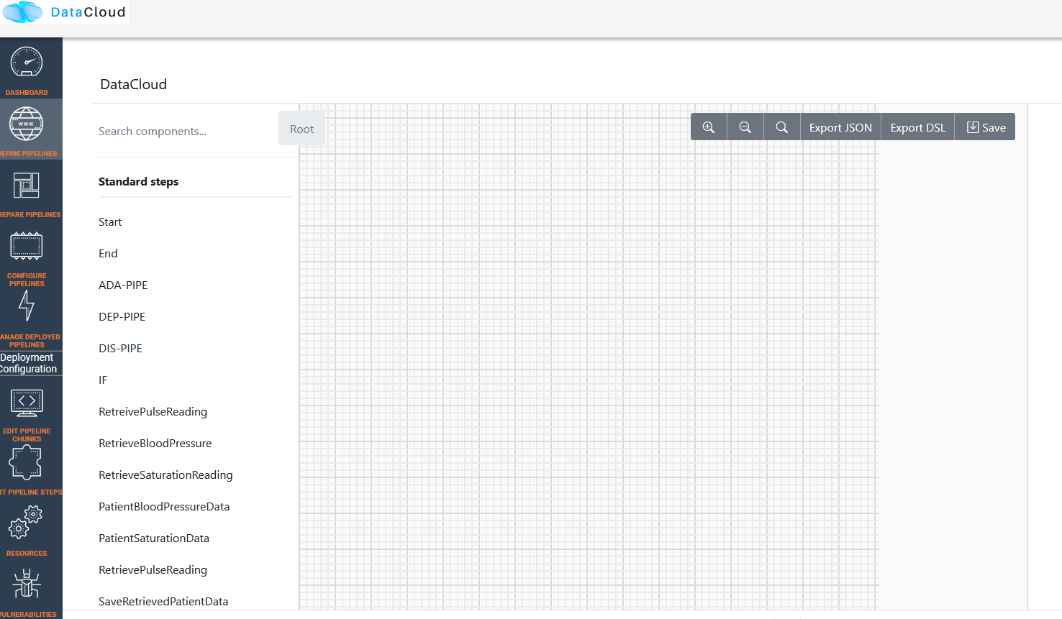Select the PatientBloodPressureData step

tap(164, 506)
